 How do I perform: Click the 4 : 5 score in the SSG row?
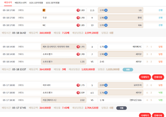point(149,100)
